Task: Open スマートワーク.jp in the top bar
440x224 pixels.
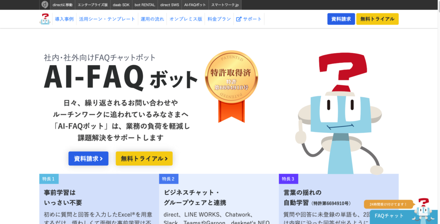Action: coord(225,5)
